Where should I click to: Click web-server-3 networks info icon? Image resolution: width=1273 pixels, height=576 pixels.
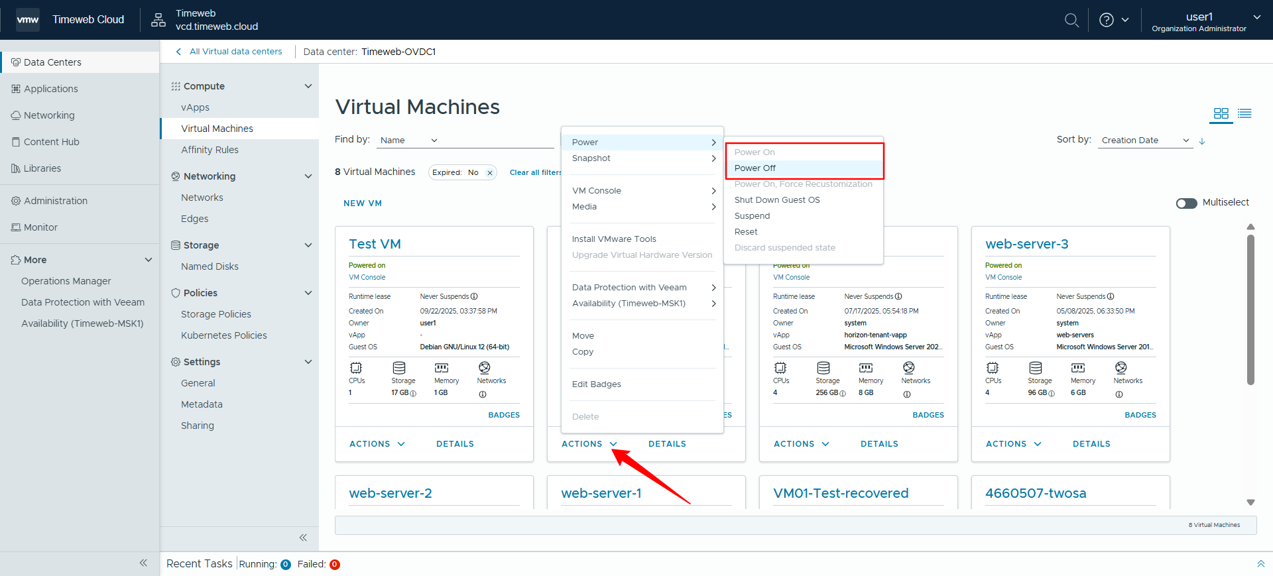(x=1119, y=394)
